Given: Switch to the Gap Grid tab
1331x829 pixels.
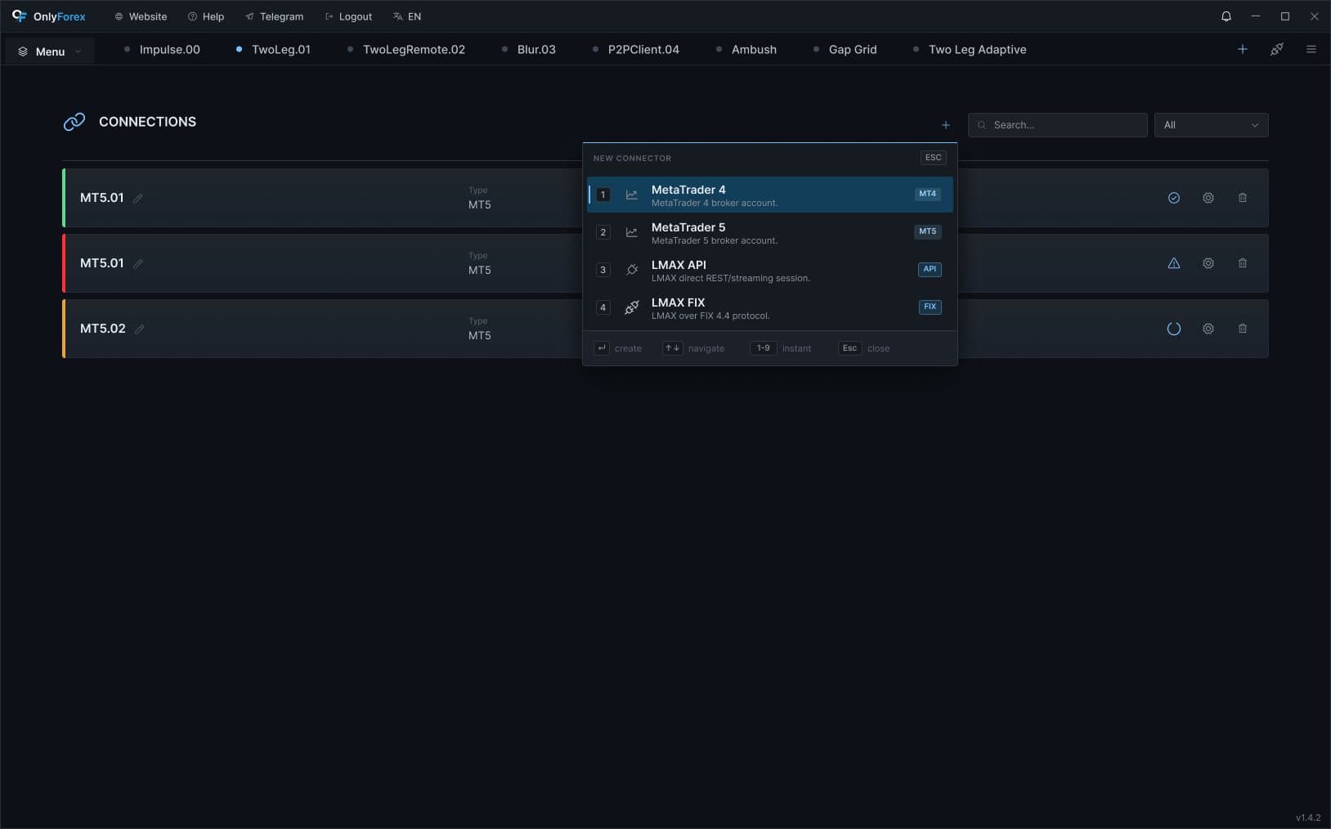Looking at the screenshot, I should 845,49.
